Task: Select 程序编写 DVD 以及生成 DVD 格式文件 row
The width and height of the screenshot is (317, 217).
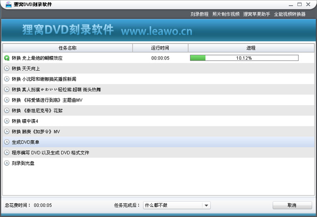Action: (158, 152)
